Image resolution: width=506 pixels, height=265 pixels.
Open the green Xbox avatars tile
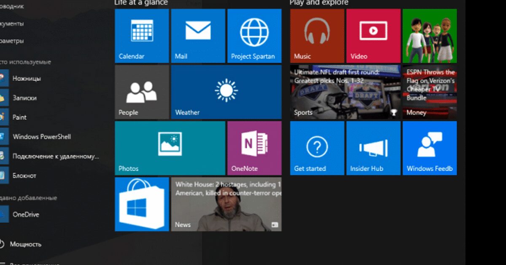(x=430, y=36)
